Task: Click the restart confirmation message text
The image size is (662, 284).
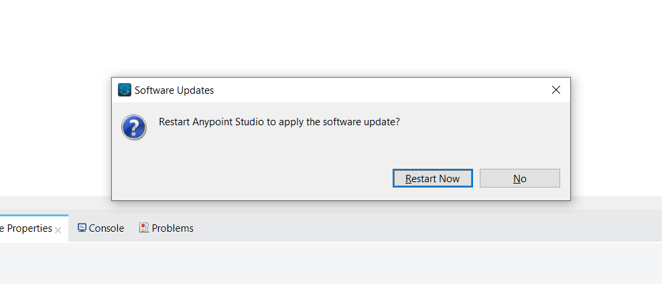Action: point(279,122)
